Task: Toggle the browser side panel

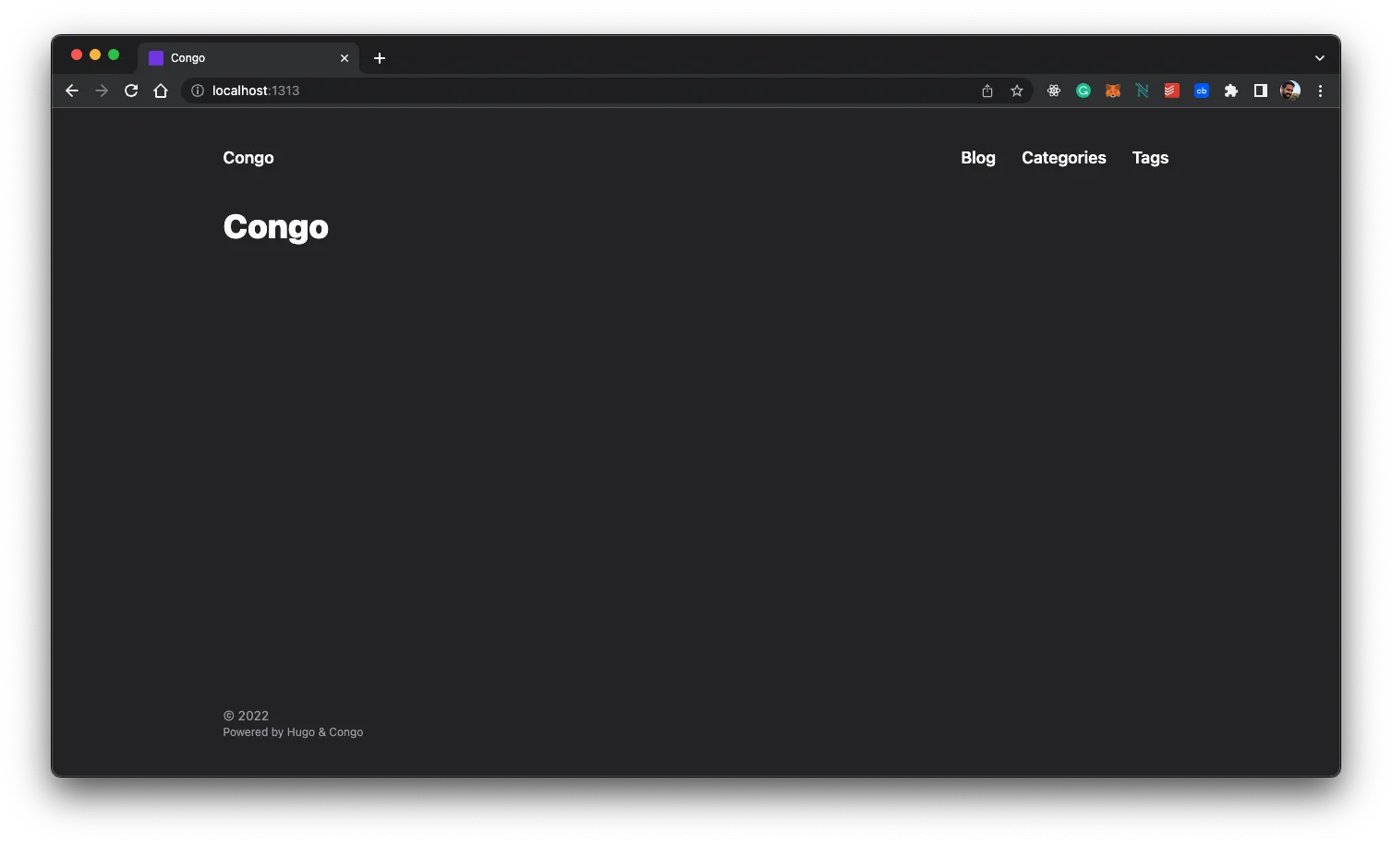Action: tap(1261, 91)
